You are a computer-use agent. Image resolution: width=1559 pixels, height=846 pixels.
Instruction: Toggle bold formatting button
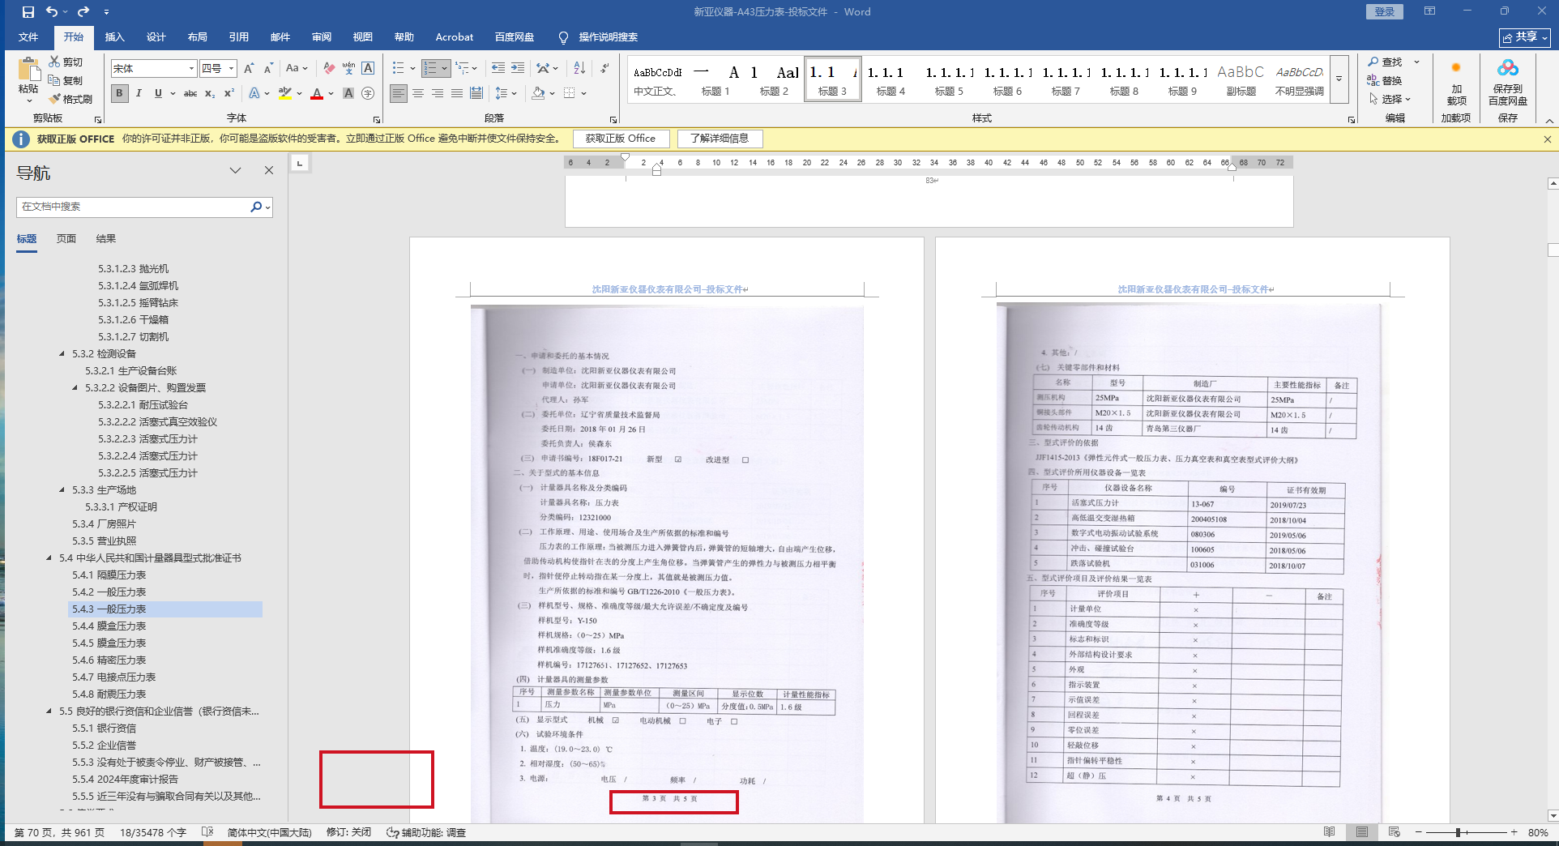pos(120,94)
